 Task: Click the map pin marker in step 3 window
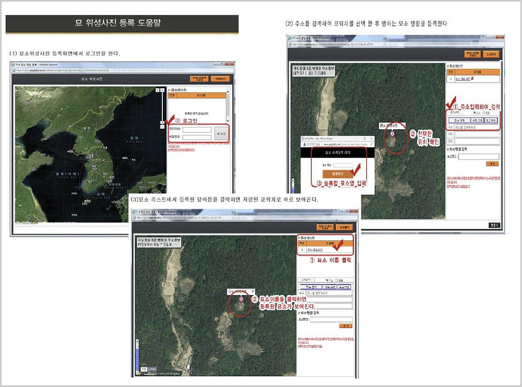pyautogui.click(x=241, y=299)
